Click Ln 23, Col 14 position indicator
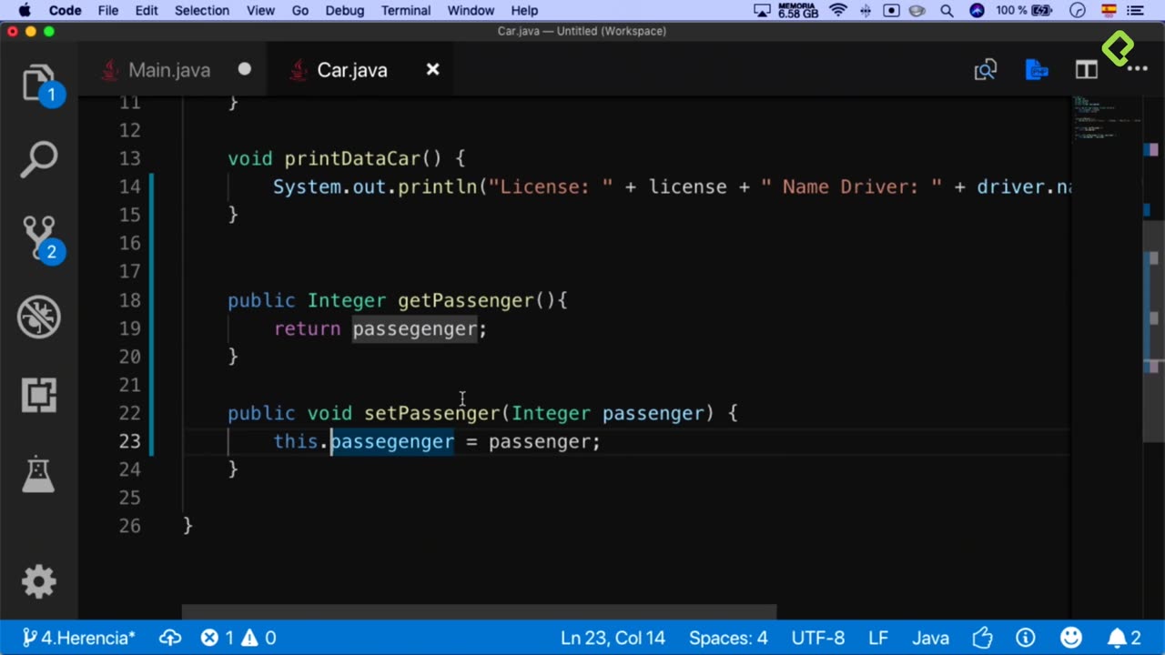The width and height of the screenshot is (1165, 655). 613,638
